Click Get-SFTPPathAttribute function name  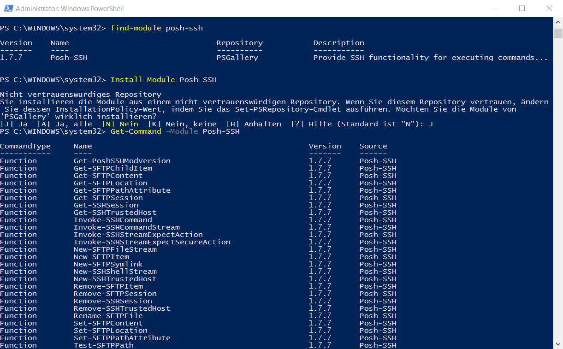coord(122,190)
